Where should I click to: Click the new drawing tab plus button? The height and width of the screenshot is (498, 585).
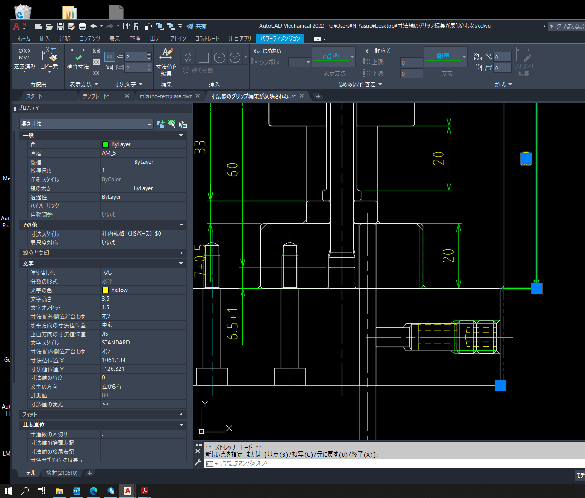click(x=318, y=96)
